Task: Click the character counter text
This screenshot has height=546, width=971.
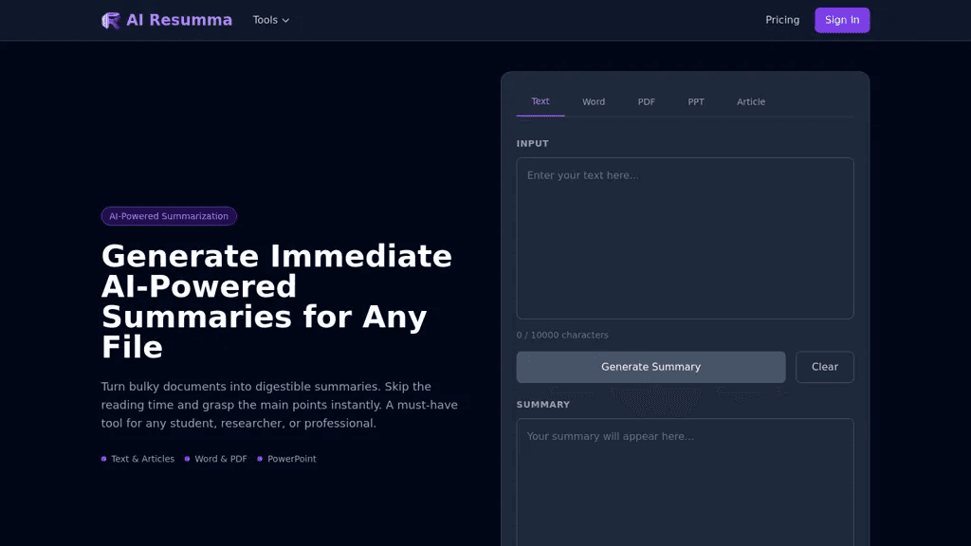Action: [562, 335]
